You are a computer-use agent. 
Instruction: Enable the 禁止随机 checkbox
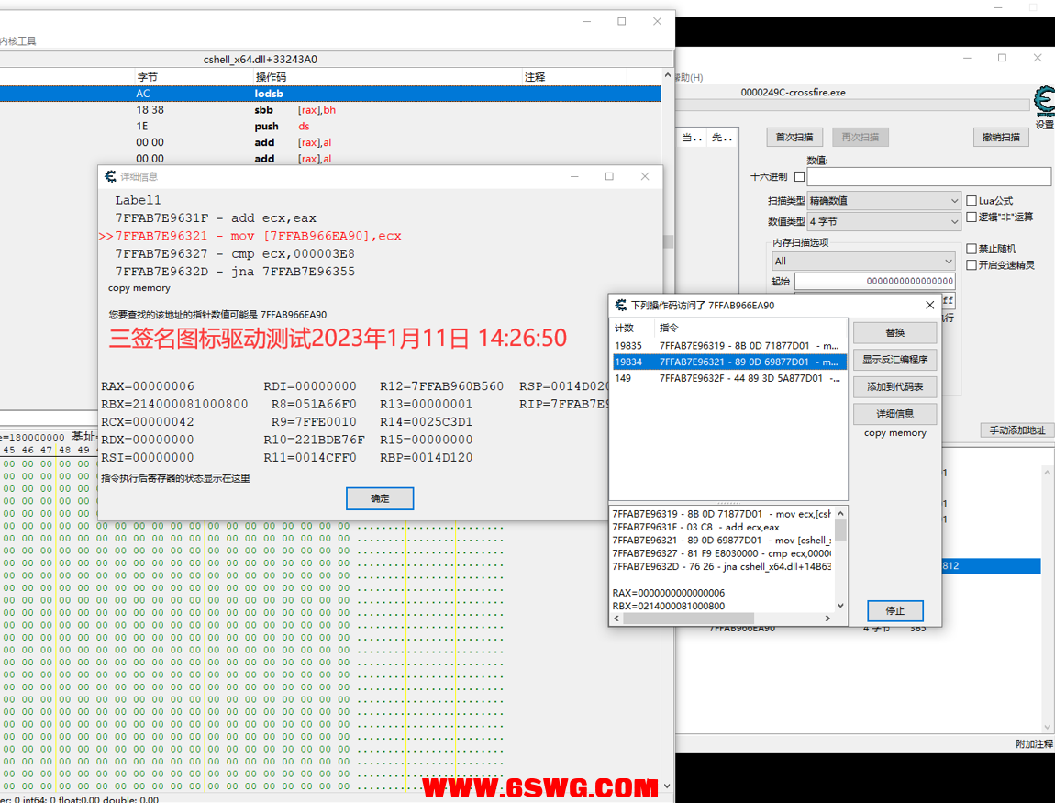(x=972, y=249)
